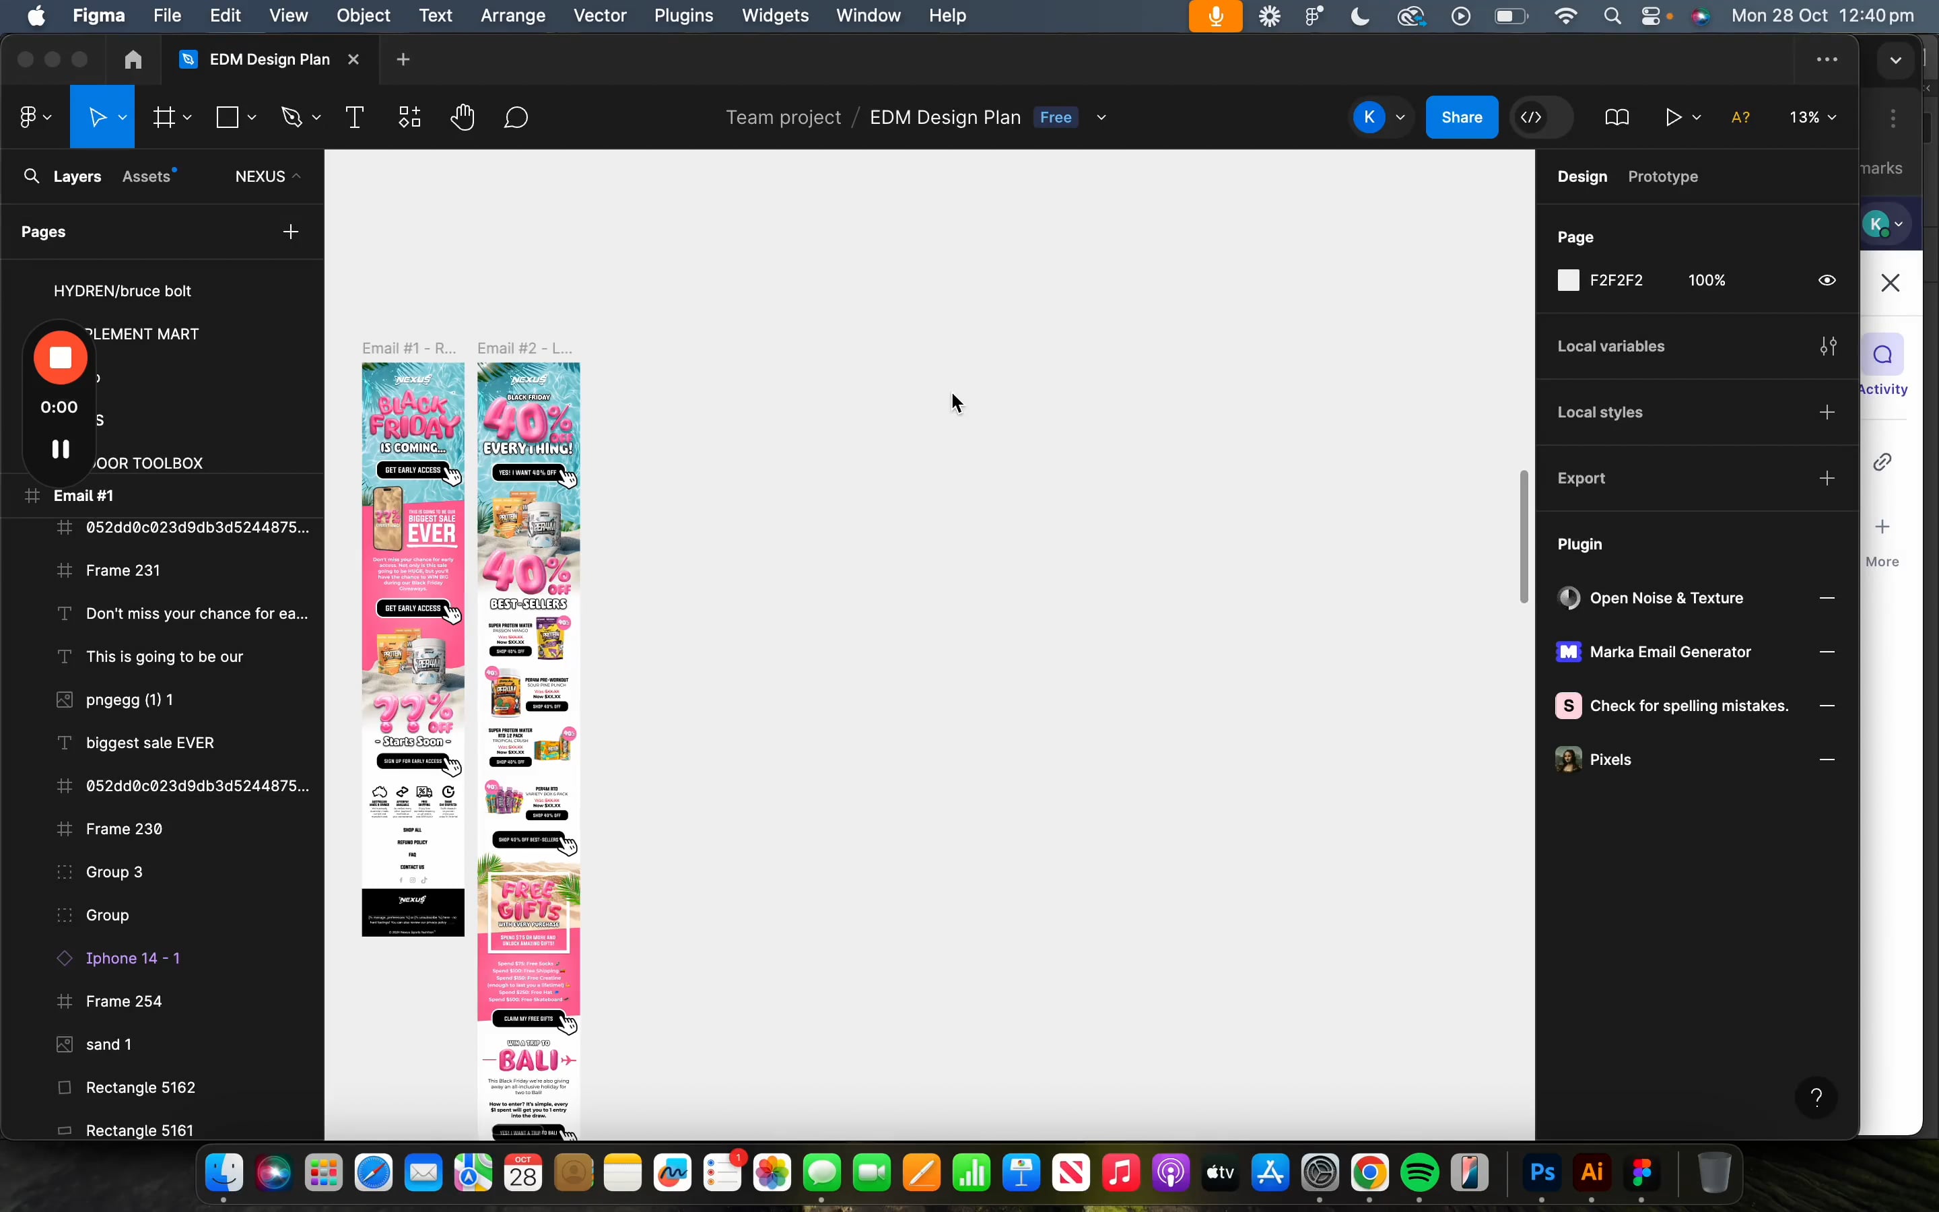Select the Comment tool in toolbar
Screen dimensions: 1939x1212
pos(516,117)
